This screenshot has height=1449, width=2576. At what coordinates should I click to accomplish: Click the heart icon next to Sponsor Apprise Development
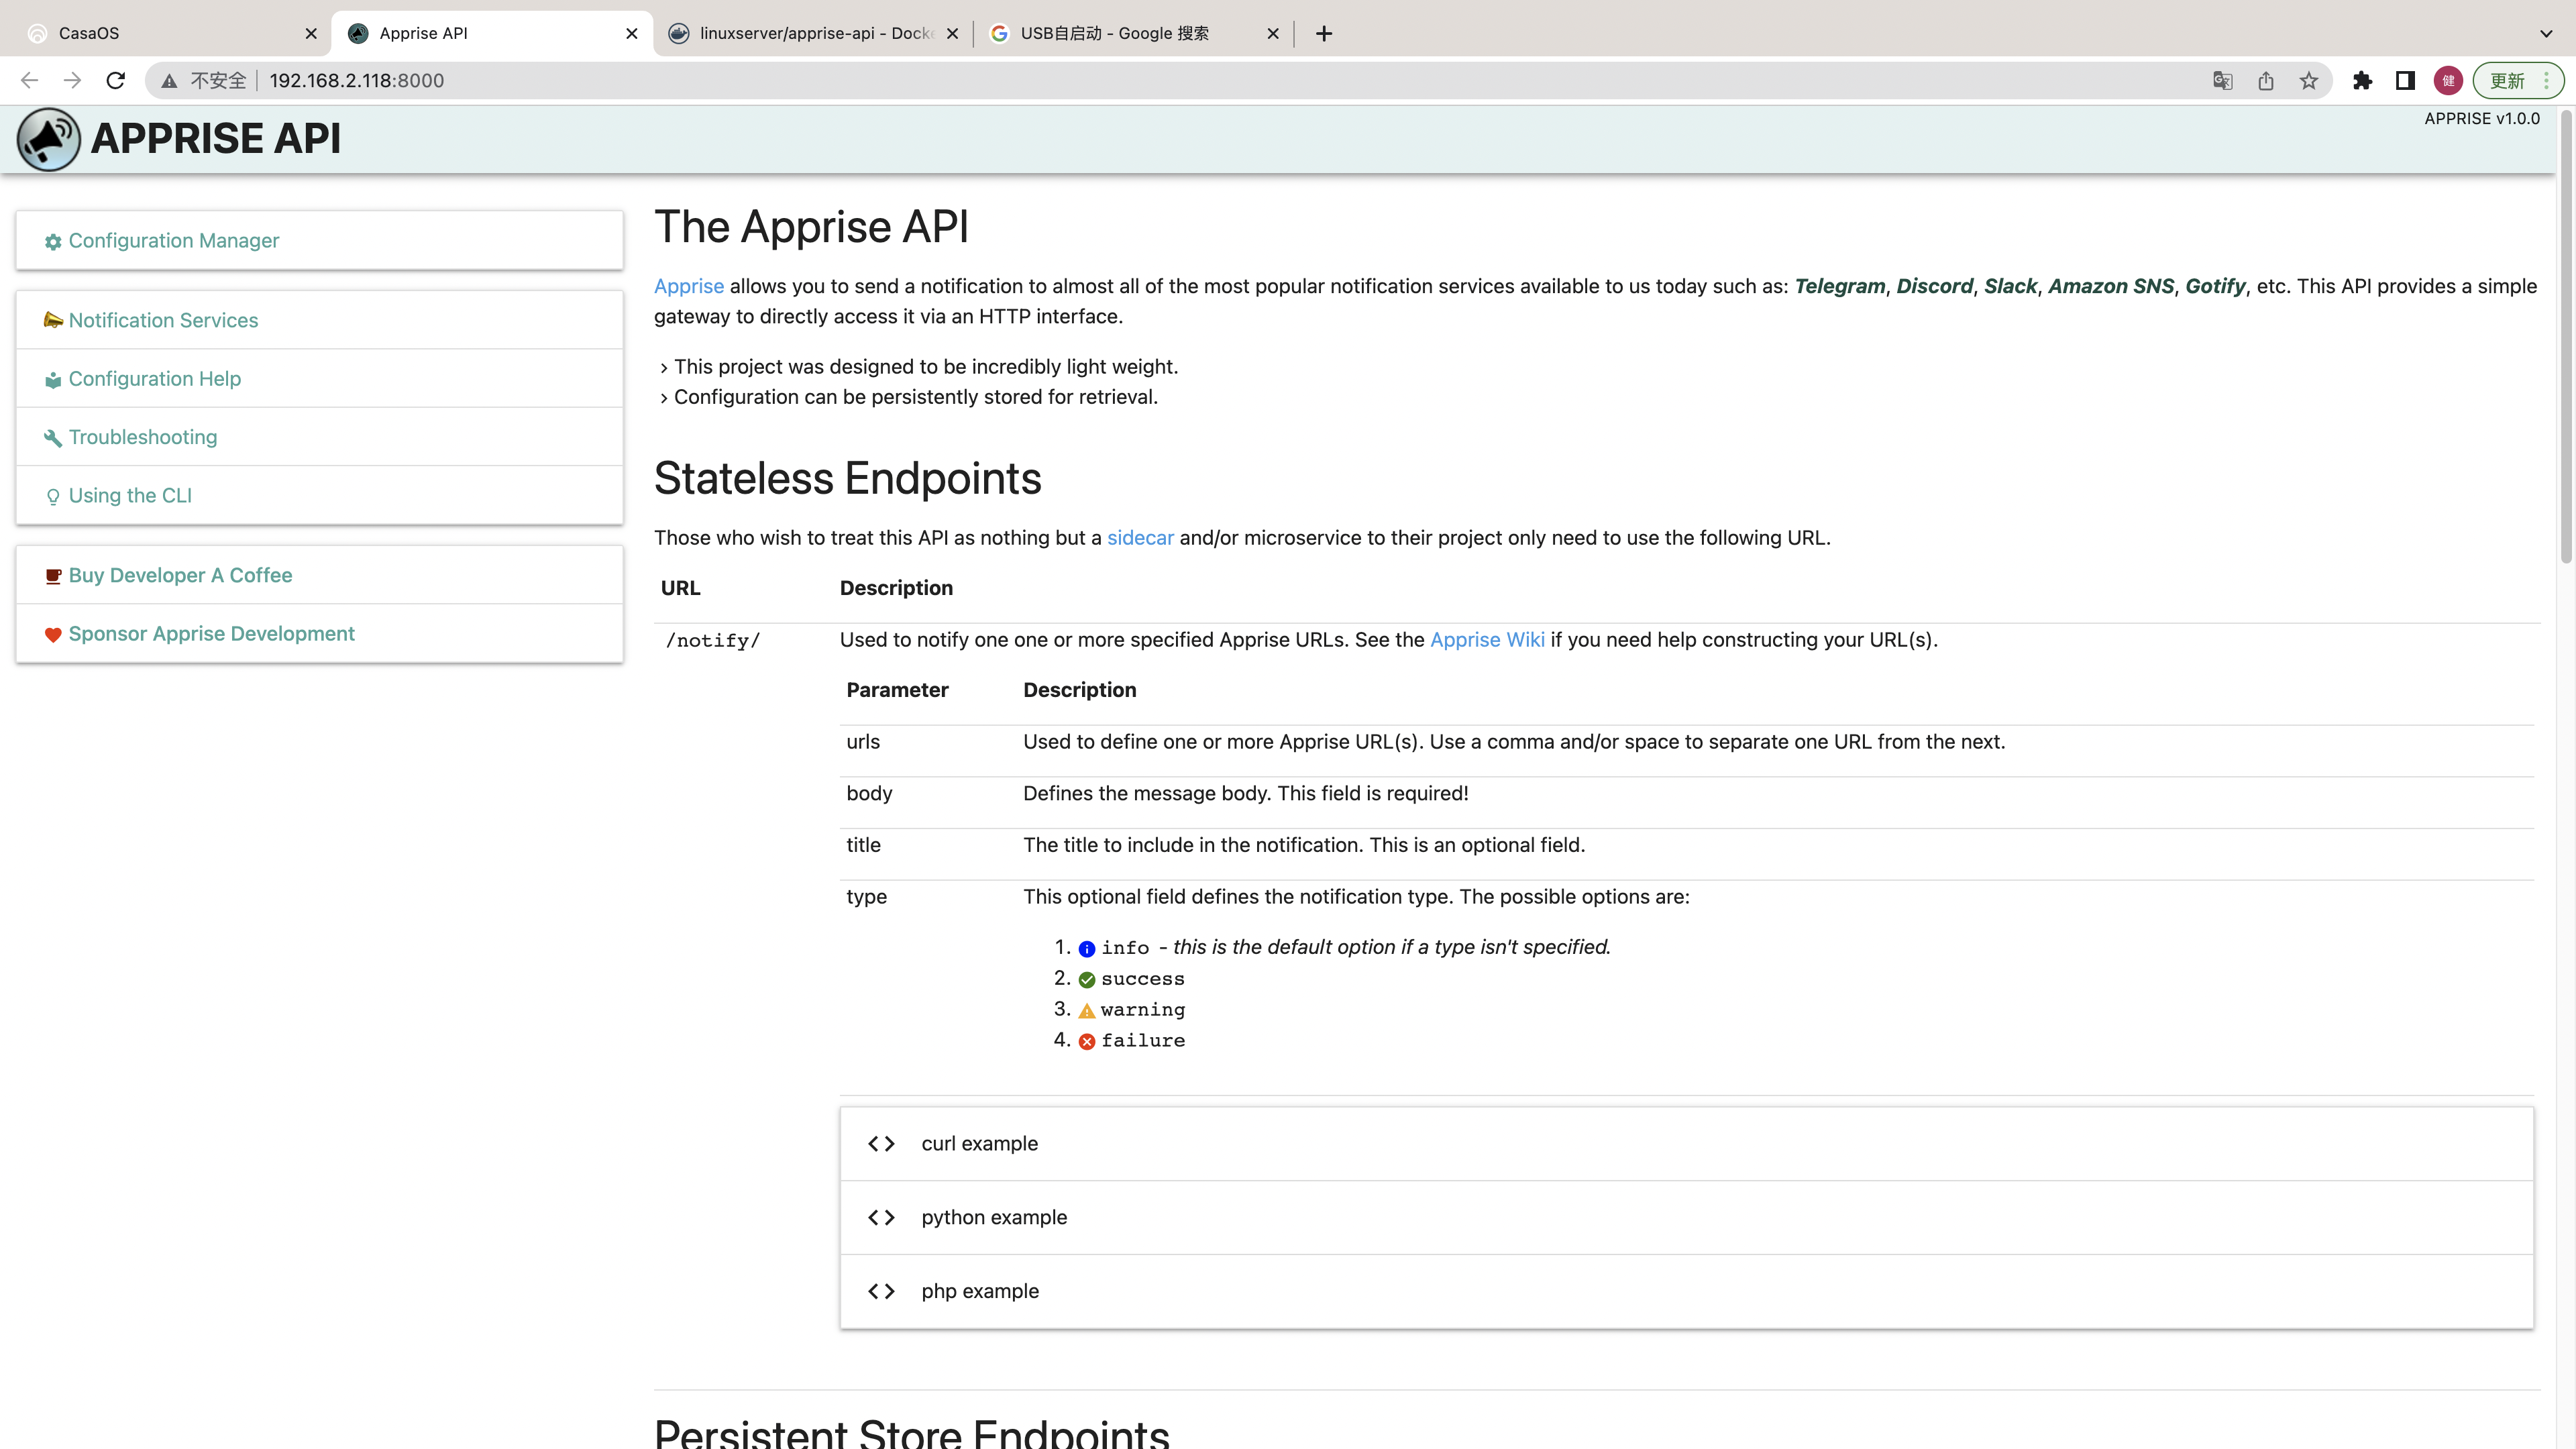pyautogui.click(x=53, y=634)
